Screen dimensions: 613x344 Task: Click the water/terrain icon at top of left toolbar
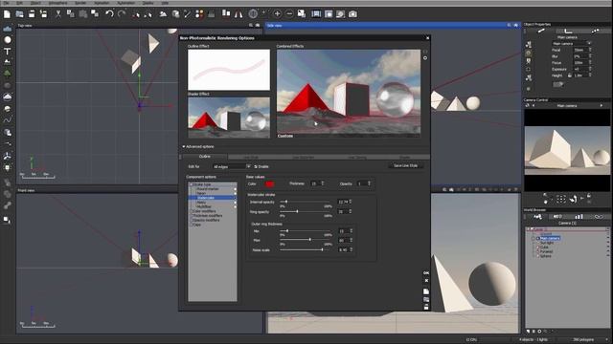pos(8,29)
